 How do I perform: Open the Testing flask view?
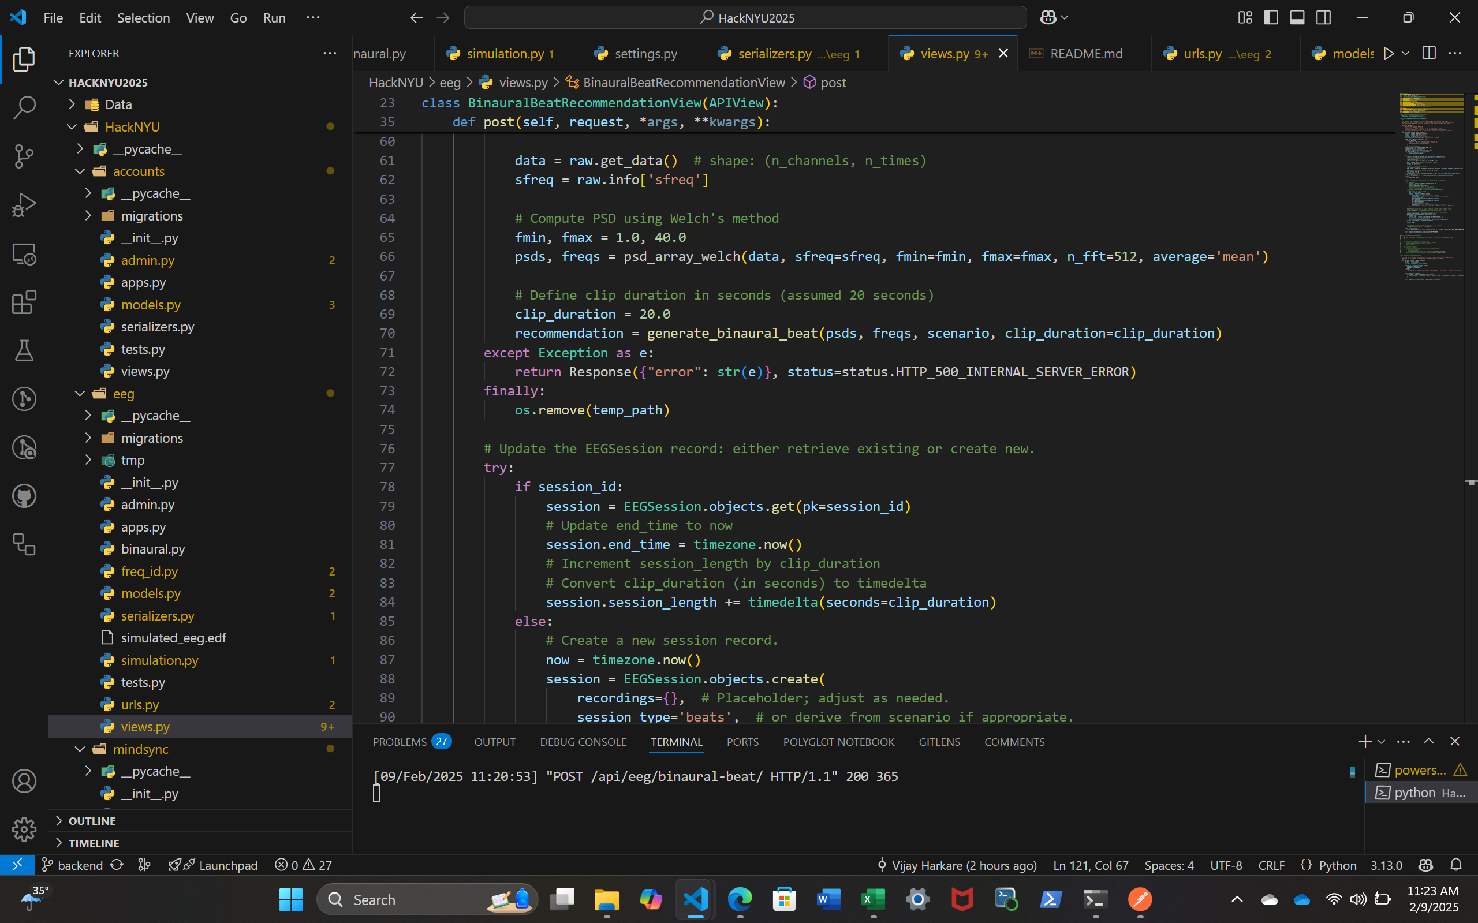(x=24, y=350)
